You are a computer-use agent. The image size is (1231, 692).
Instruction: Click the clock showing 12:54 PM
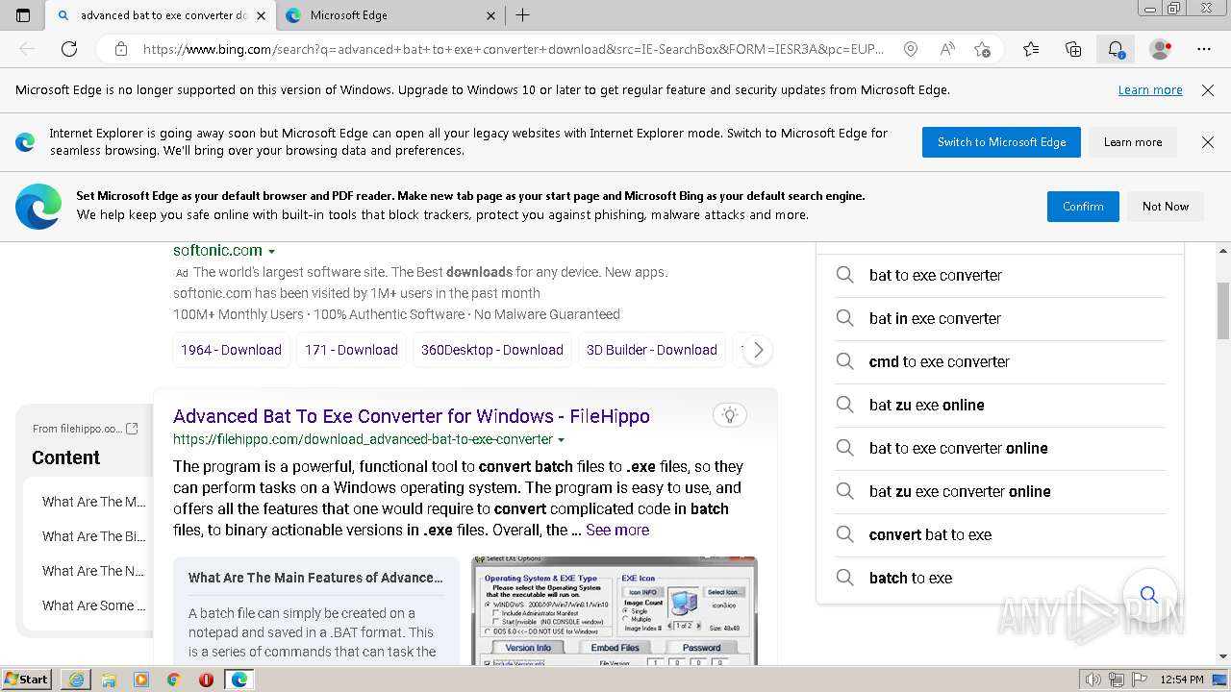(1182, 680)
